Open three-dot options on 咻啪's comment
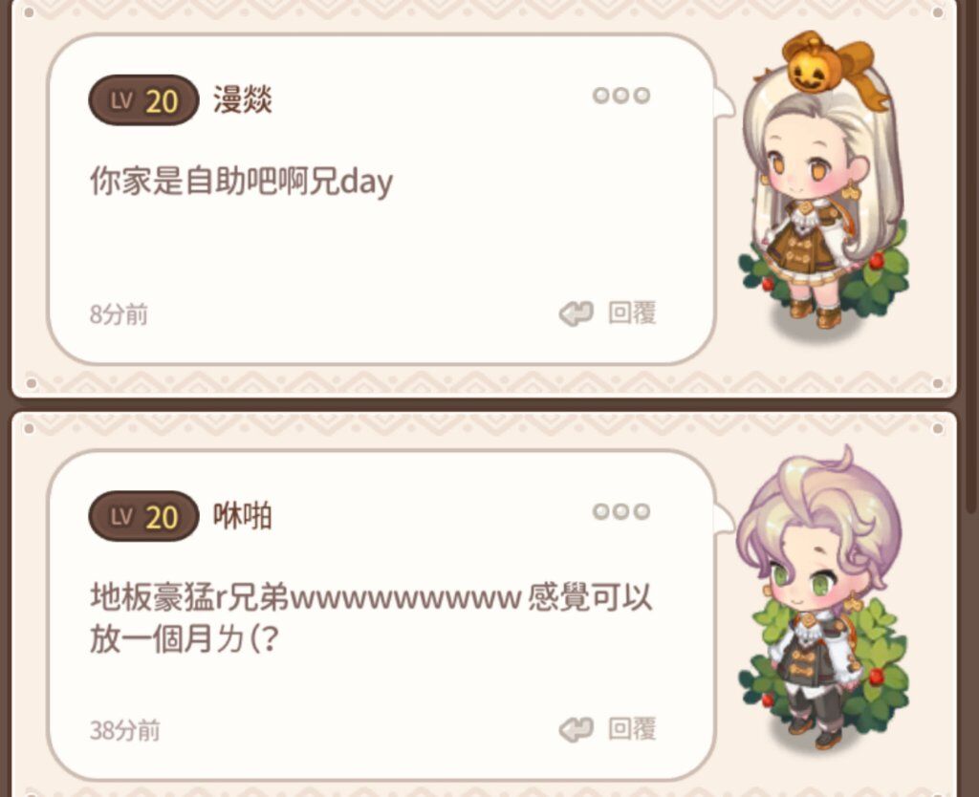 point(621,511)
